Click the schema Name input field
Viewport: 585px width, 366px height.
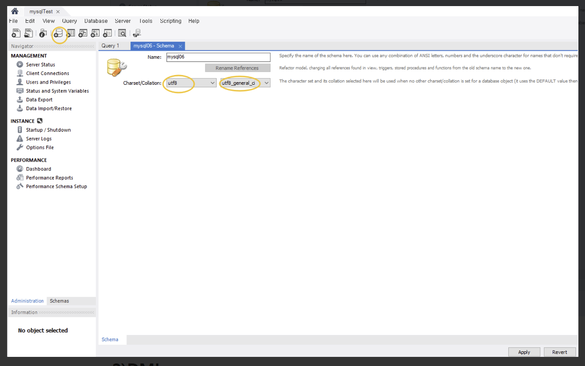point(218,57)
